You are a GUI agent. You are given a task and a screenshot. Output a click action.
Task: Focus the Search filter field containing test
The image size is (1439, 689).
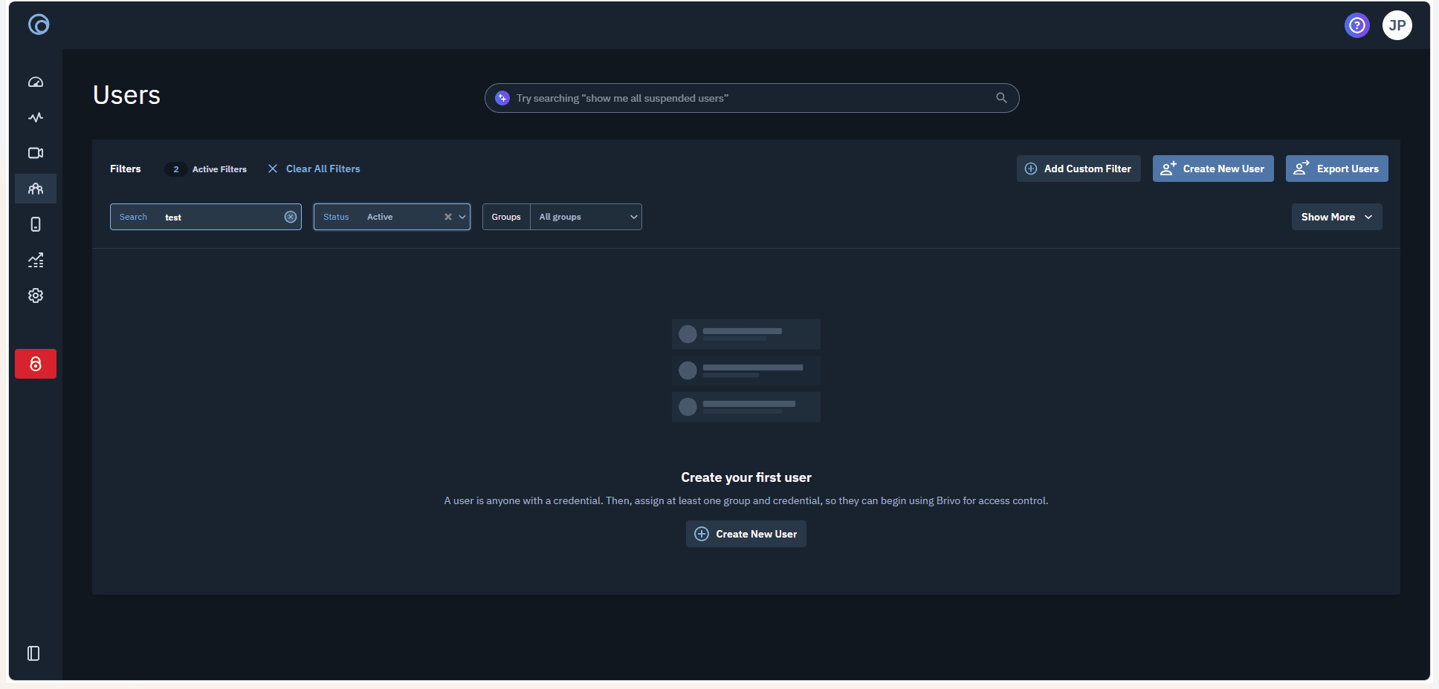click(206, 217)
